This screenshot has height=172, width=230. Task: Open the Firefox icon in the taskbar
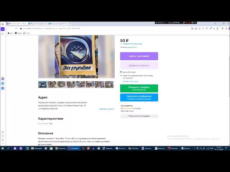pos(88,148)
